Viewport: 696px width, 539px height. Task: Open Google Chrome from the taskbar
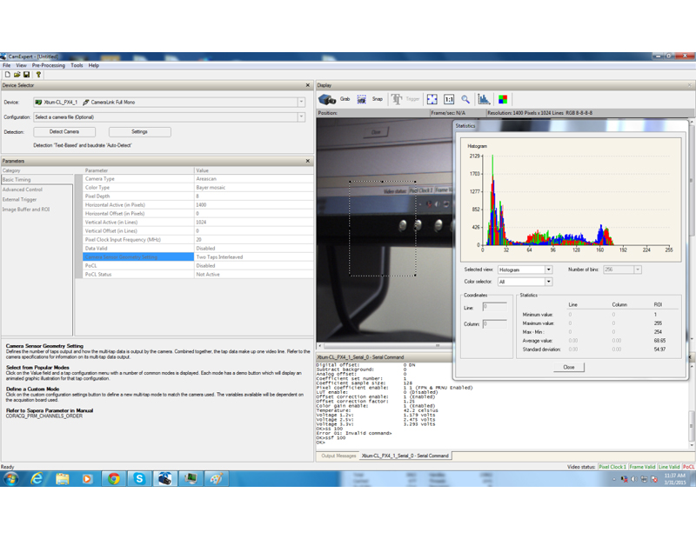tap(113, 478)
